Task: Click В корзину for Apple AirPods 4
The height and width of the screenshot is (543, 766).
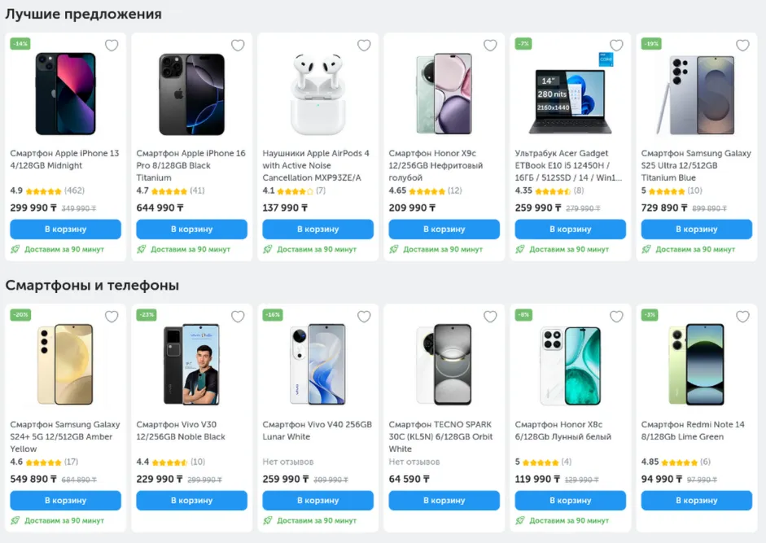Action: [317, 229]
